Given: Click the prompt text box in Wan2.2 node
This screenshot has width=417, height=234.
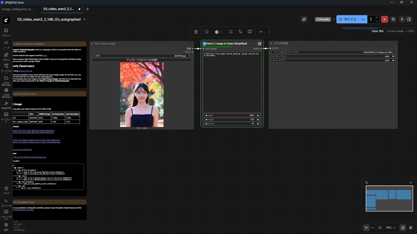Looking at the screenshot, I should coord(232,82).
